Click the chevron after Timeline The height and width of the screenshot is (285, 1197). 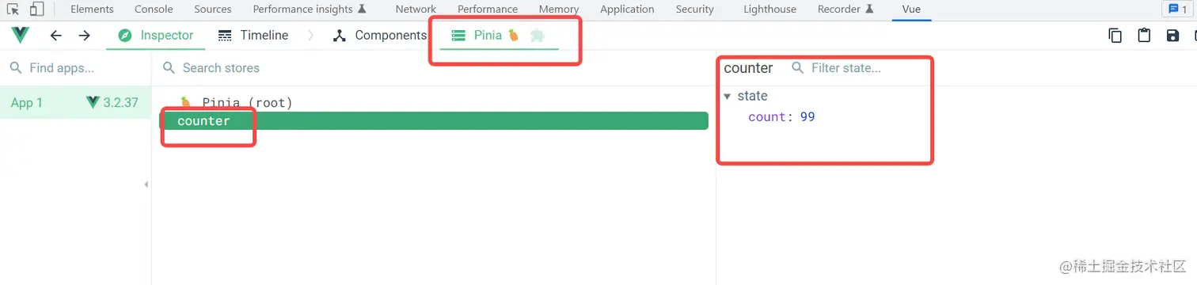[310, 36]
